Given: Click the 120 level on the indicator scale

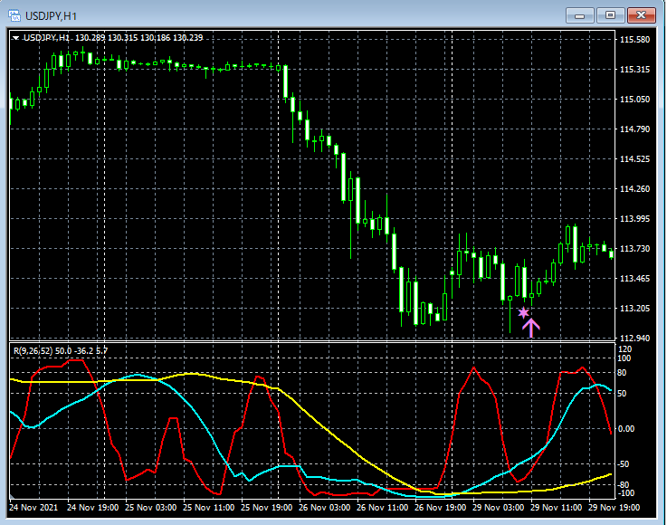Looking at the screenshot, I should [x=624, y=348].
